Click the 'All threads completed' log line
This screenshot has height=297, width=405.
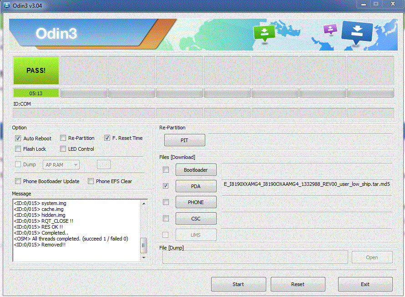pyautogui.click(x=71, y=239)
